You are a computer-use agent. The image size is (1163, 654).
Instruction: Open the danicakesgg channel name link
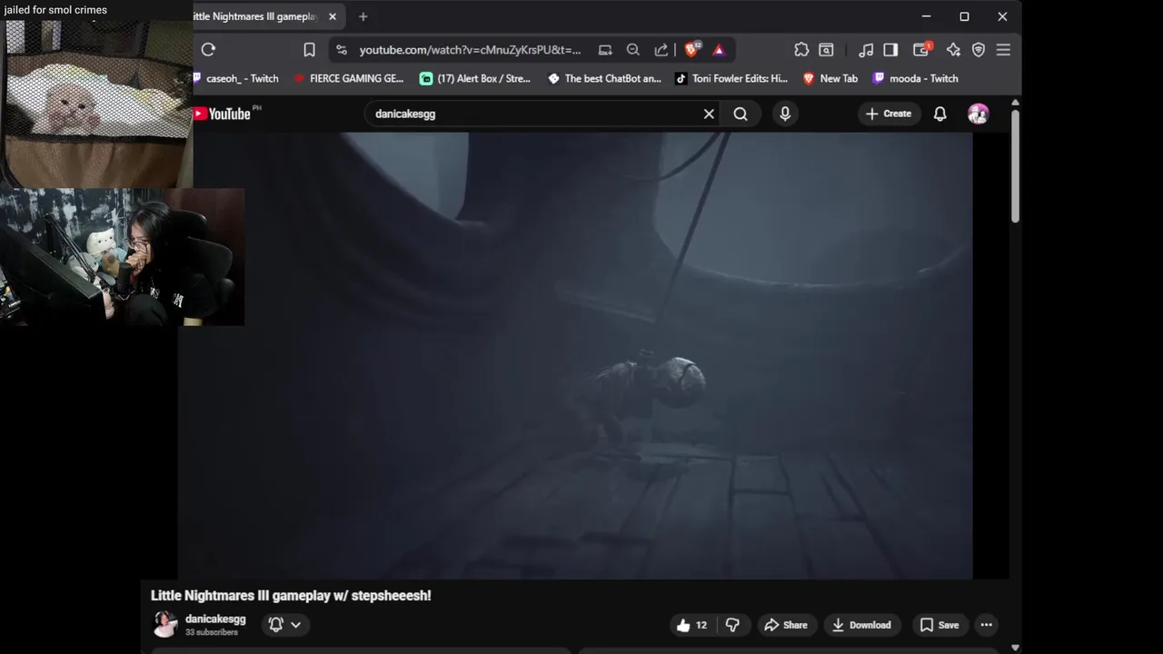click(x=215, y=619)
